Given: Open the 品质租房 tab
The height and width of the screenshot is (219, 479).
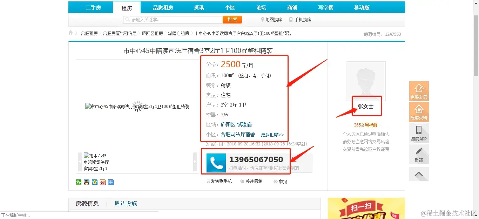Looking at the screenshot, I should pos(163,7).
